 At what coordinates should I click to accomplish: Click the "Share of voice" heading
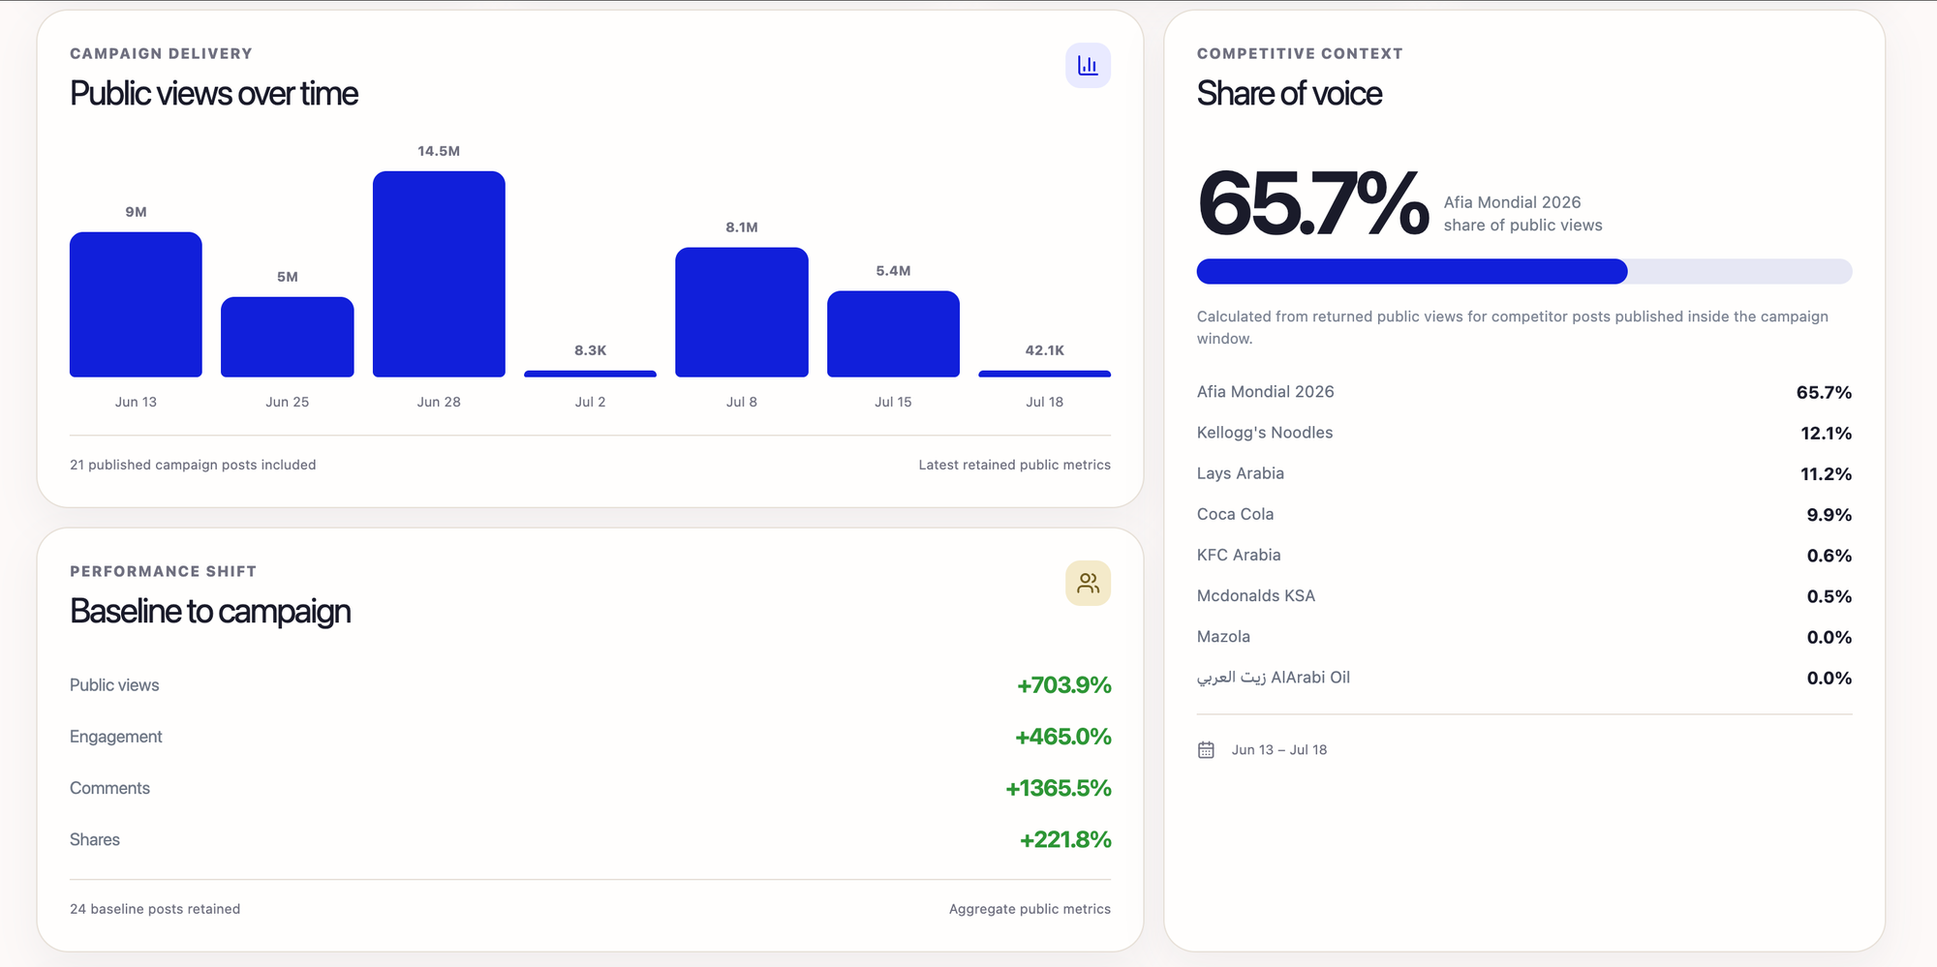(x=1289, y=94)
